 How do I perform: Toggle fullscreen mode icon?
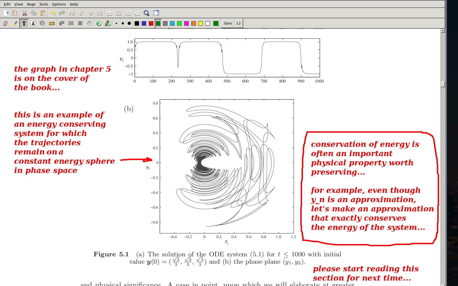pyautogui.click(x=156, y=13)
